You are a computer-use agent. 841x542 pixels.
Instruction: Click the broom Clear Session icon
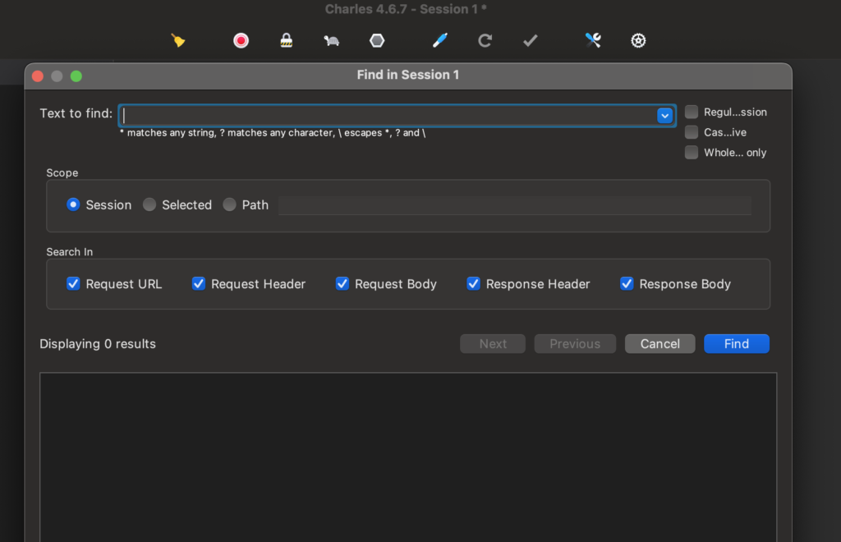[x=178, y=40]
